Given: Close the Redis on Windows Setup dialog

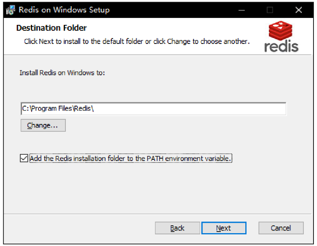Looking at the screenshot, I should 298,10.
